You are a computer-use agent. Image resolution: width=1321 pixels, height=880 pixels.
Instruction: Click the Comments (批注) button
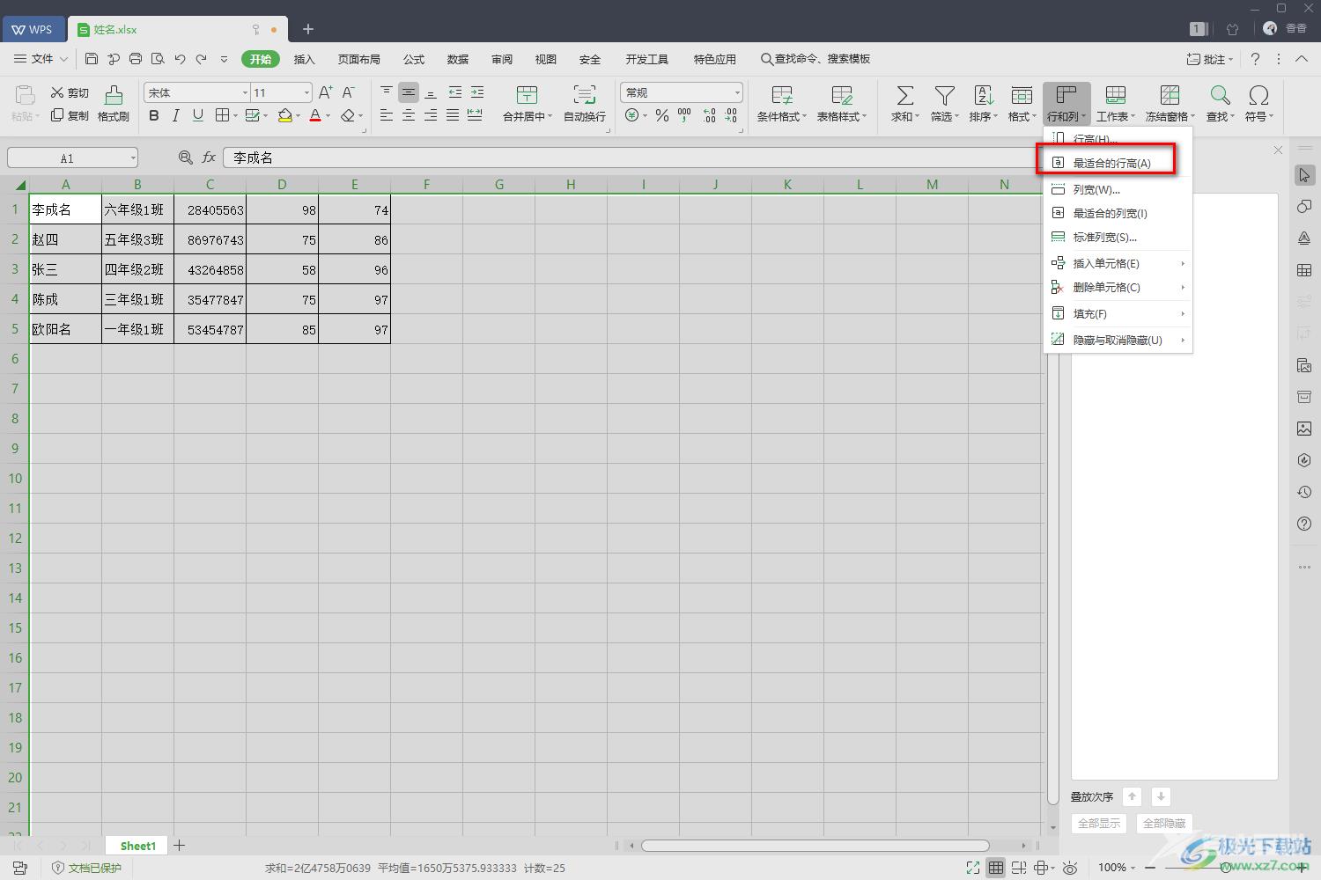[1209, 59]
